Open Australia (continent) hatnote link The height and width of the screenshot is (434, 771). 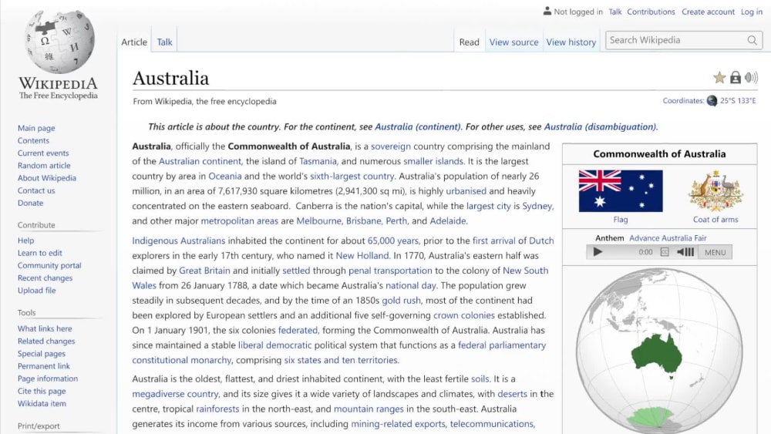point(418,127)
